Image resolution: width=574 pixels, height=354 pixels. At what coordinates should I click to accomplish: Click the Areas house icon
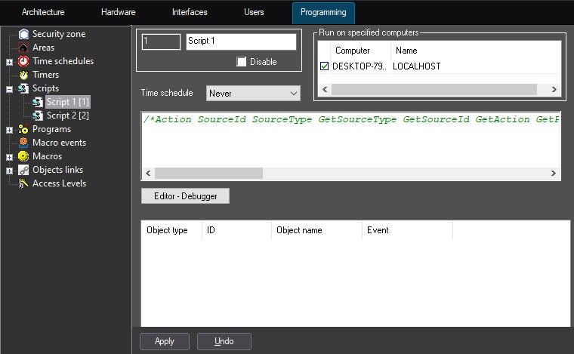click(23, 48)
